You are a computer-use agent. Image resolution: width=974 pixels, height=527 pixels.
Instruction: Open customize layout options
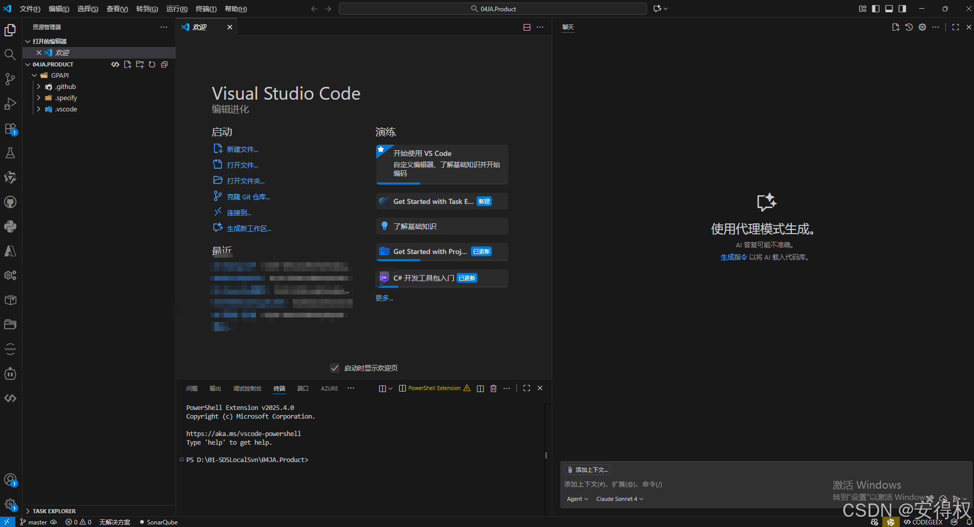pos(862,9)
